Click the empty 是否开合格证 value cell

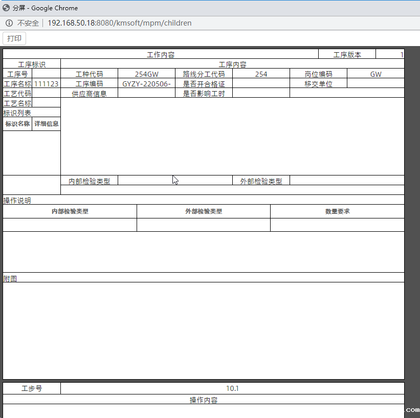tap(261, 84)
